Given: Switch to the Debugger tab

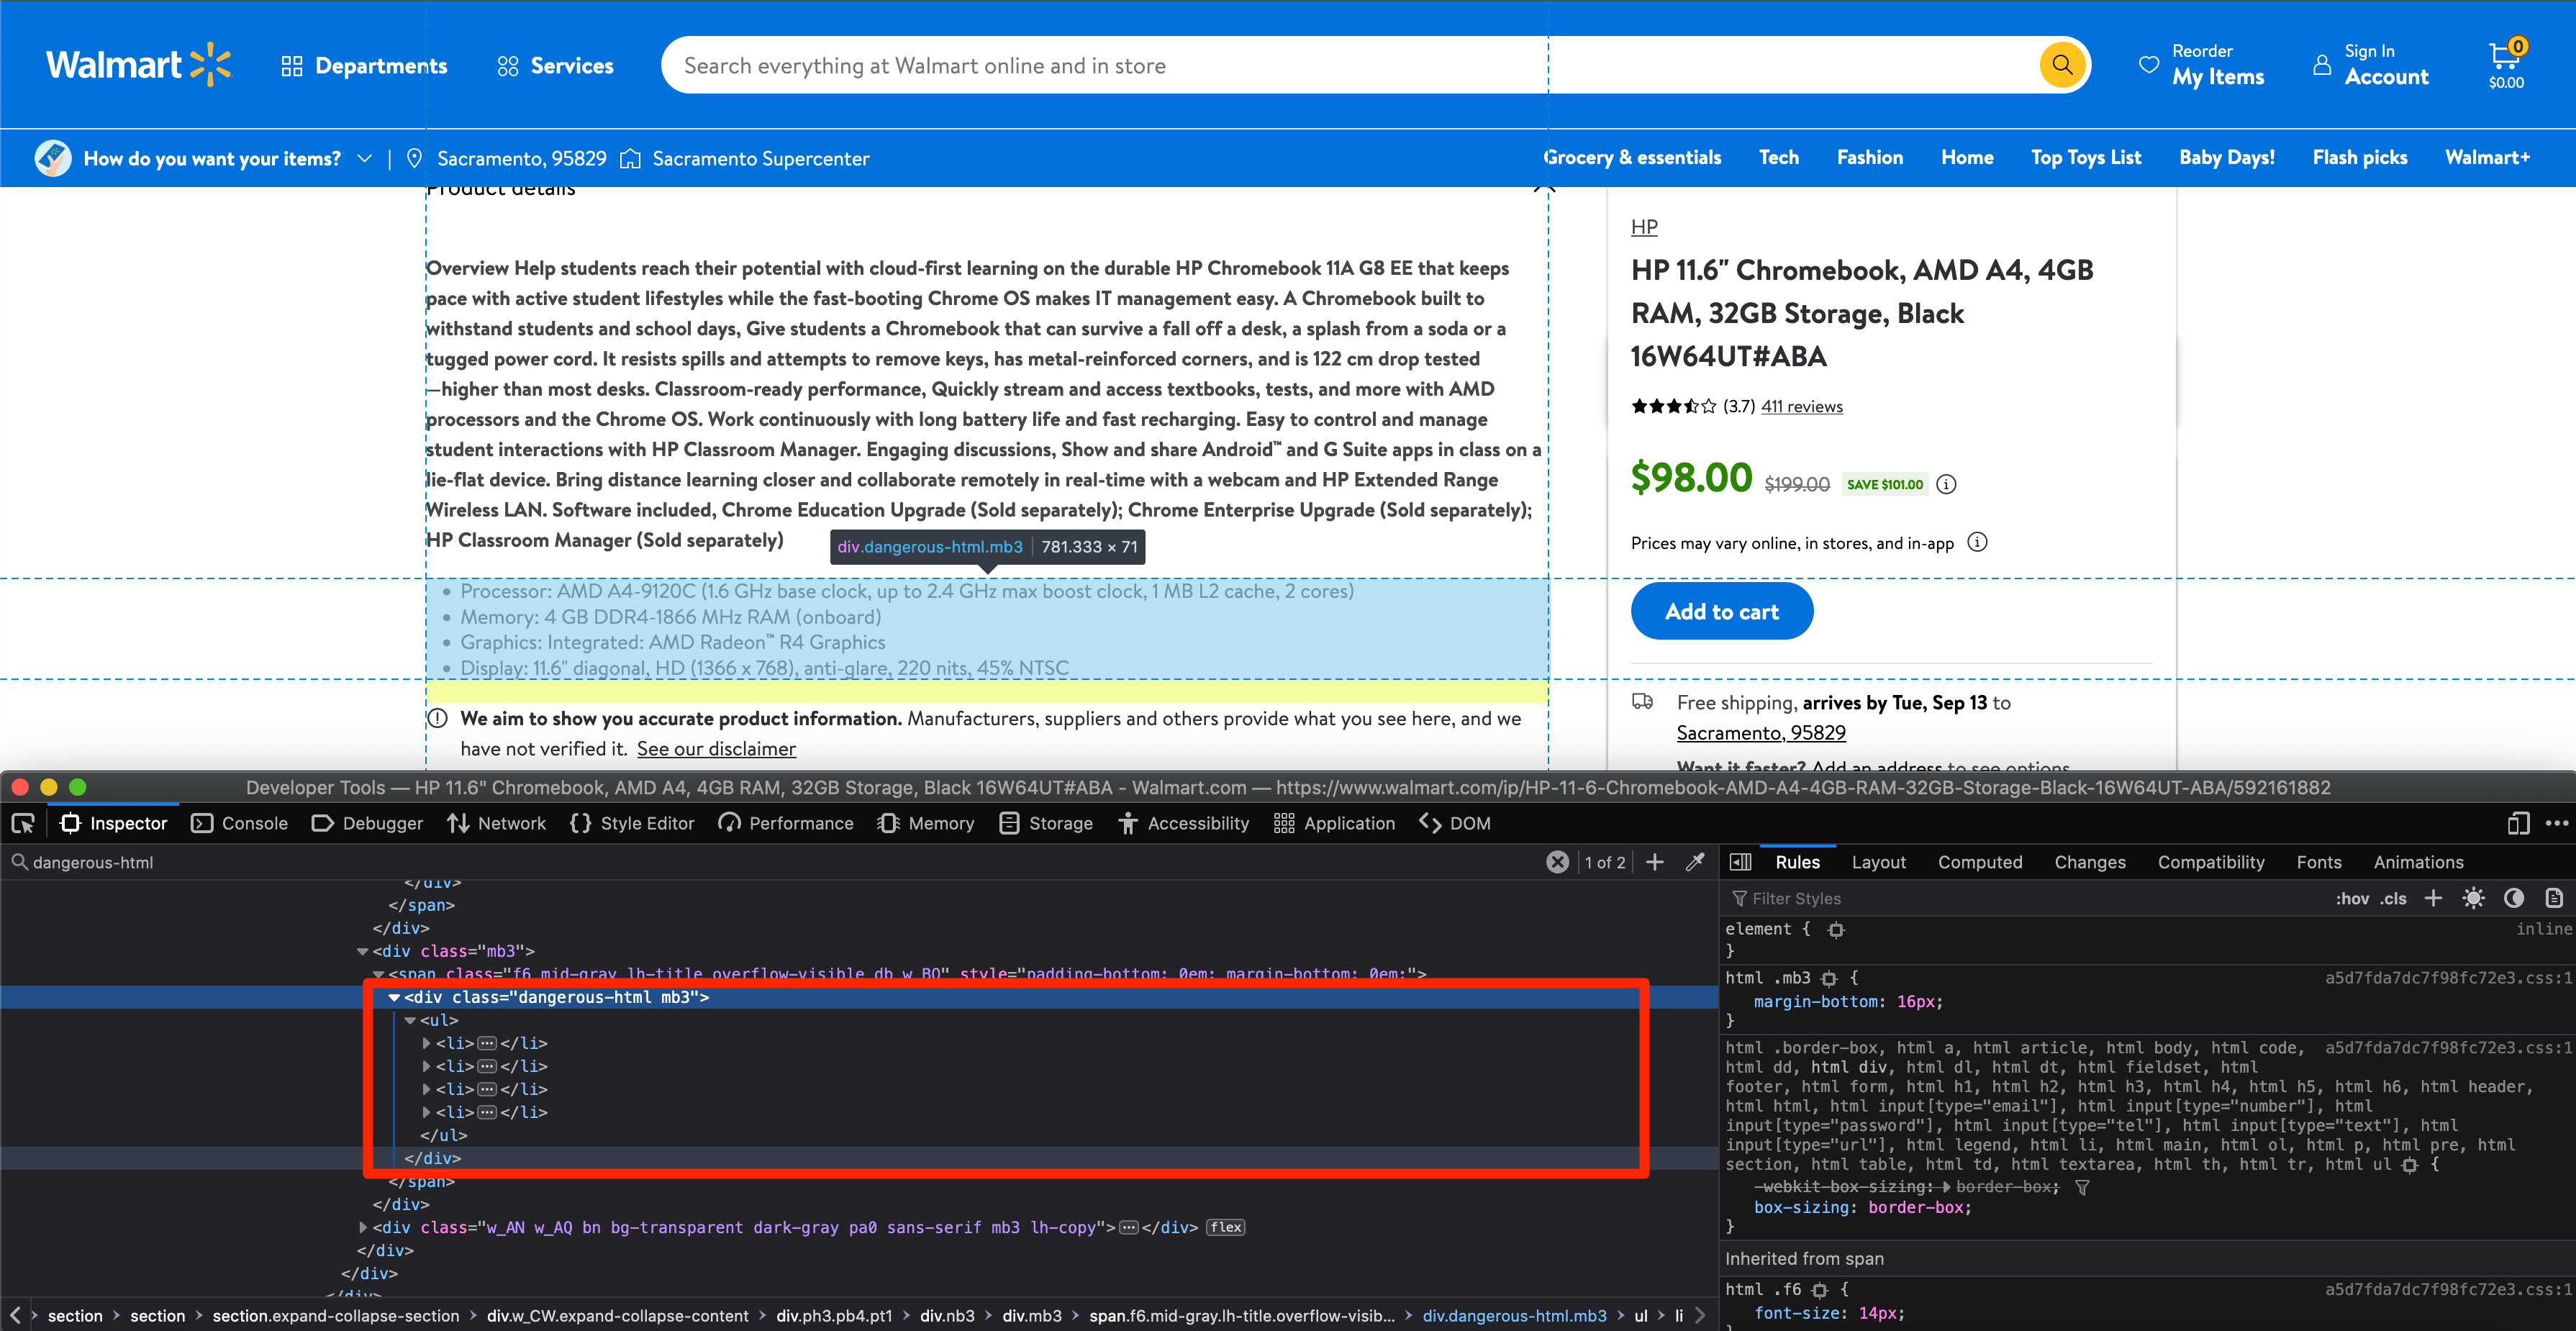Looking at the screenshot, I should point(367,823).
